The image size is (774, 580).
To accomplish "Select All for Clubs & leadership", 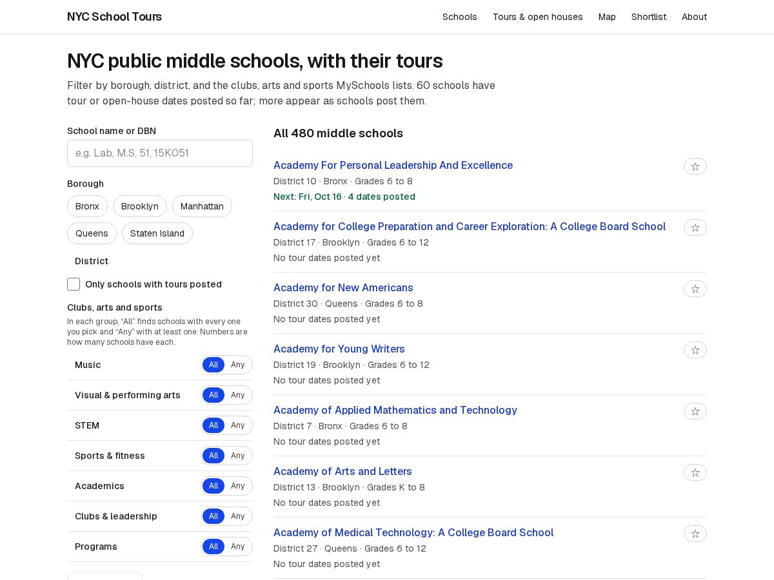I will (x=213, y=516).
